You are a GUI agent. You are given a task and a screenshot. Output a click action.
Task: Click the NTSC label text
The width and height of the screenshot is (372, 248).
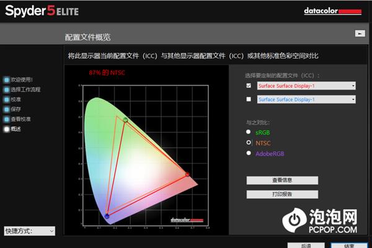coord(263,143)
